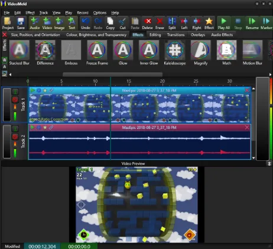The image size is (273, 249).
Task: Choose the Stacked Blur effect
Action: pyautogui.click(x=19, y=53)
